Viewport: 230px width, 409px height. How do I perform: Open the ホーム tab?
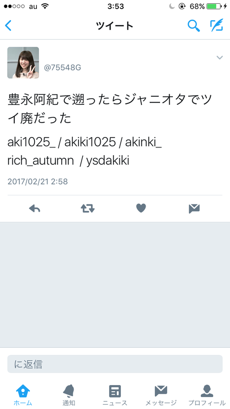[x=23, y=395]
